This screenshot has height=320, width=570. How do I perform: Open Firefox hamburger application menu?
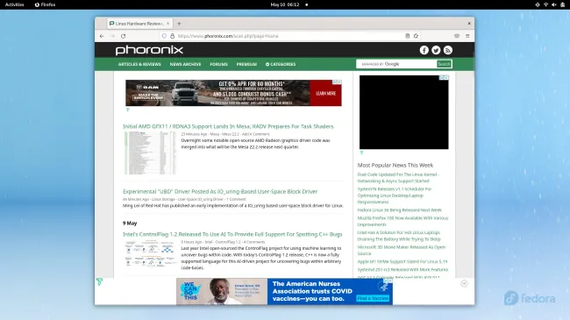click(x=467, y=36)
